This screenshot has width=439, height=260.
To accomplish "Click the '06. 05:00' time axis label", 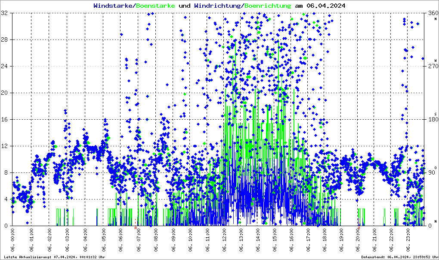I will point(104,240).
